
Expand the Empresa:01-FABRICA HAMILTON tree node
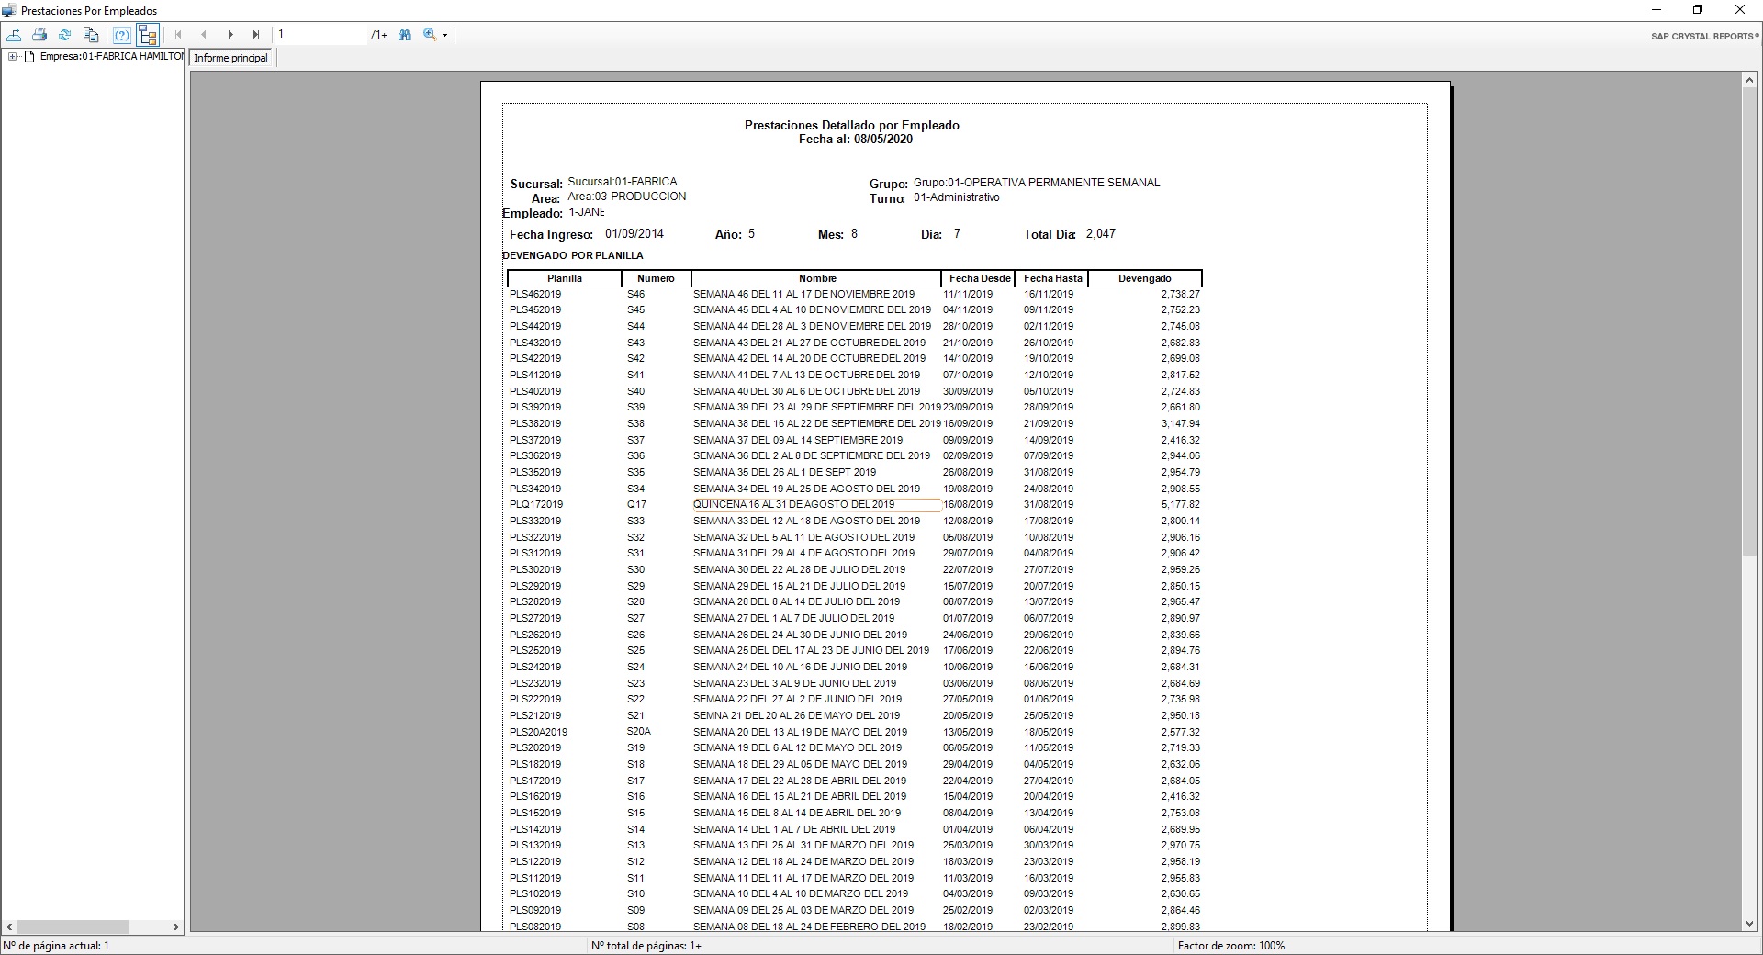[x=13, y=57]
